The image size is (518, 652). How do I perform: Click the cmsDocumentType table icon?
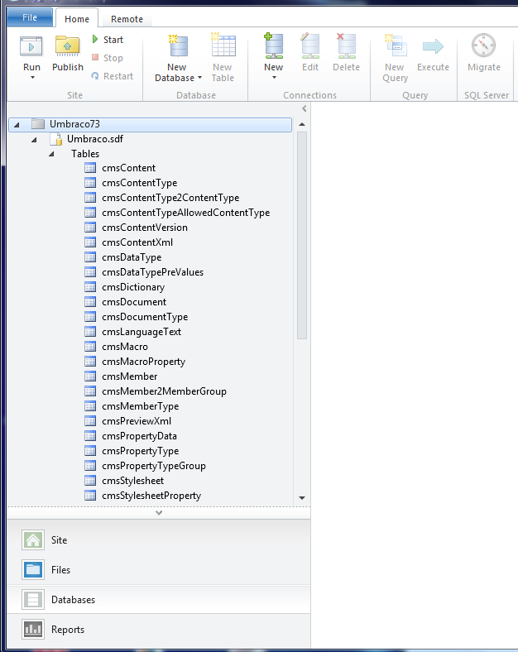tap(90, 317)
